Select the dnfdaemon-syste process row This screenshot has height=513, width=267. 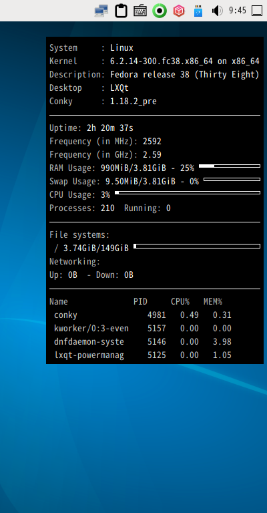[x=143, y=342]
